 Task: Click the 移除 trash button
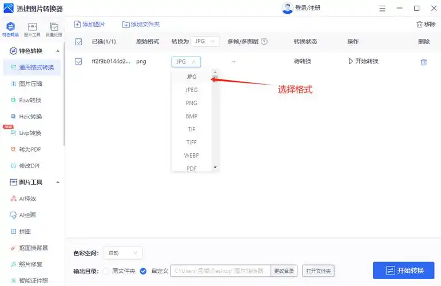[x=426, y=24]
